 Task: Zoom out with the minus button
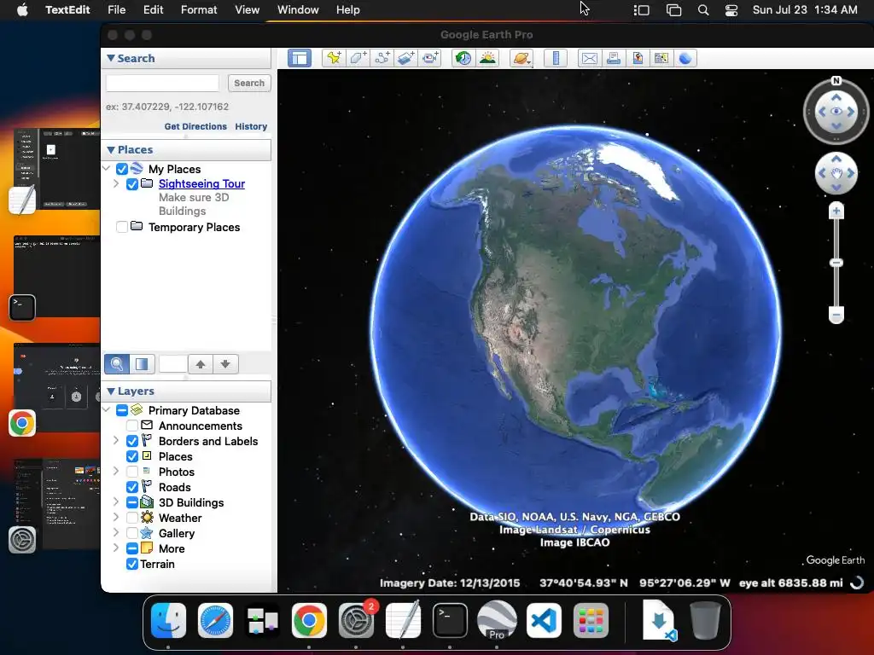point(836,315)
